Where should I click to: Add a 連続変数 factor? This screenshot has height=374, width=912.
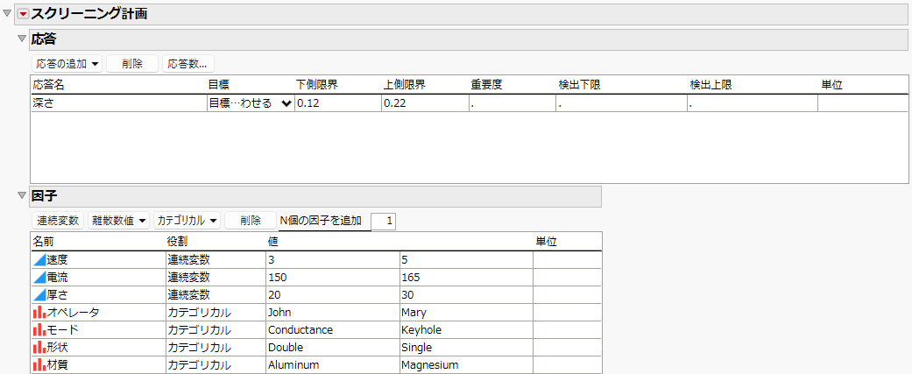(x=58, y=221)
